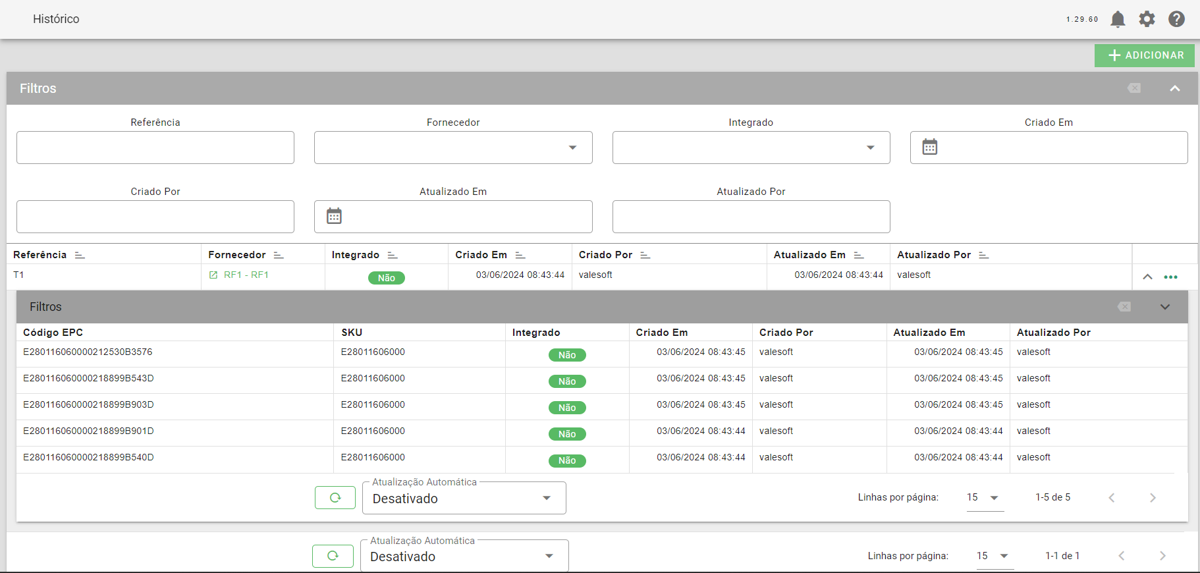
Task: Go to previous page in main table
Action: [1122, 556]
